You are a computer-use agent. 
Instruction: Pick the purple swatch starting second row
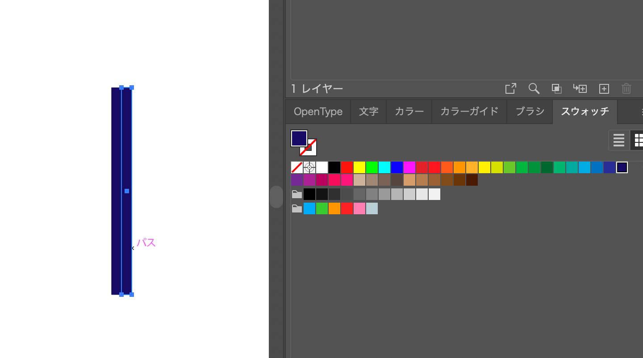tap(297, 180)
